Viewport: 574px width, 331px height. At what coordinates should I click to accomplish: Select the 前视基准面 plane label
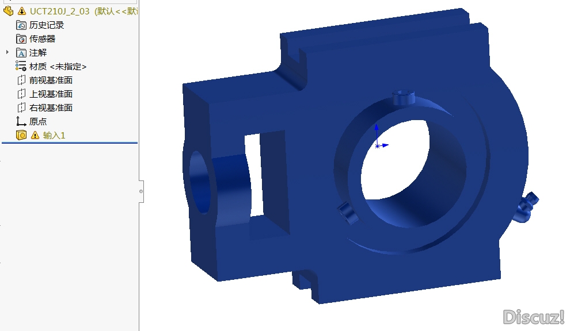51,80
